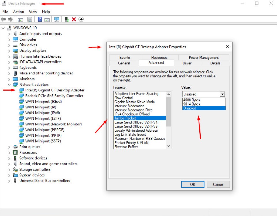Expand the Display adapters category
The height and width of the screenshot is (216, 277).
pyautogui.click(x=9, y=51)
